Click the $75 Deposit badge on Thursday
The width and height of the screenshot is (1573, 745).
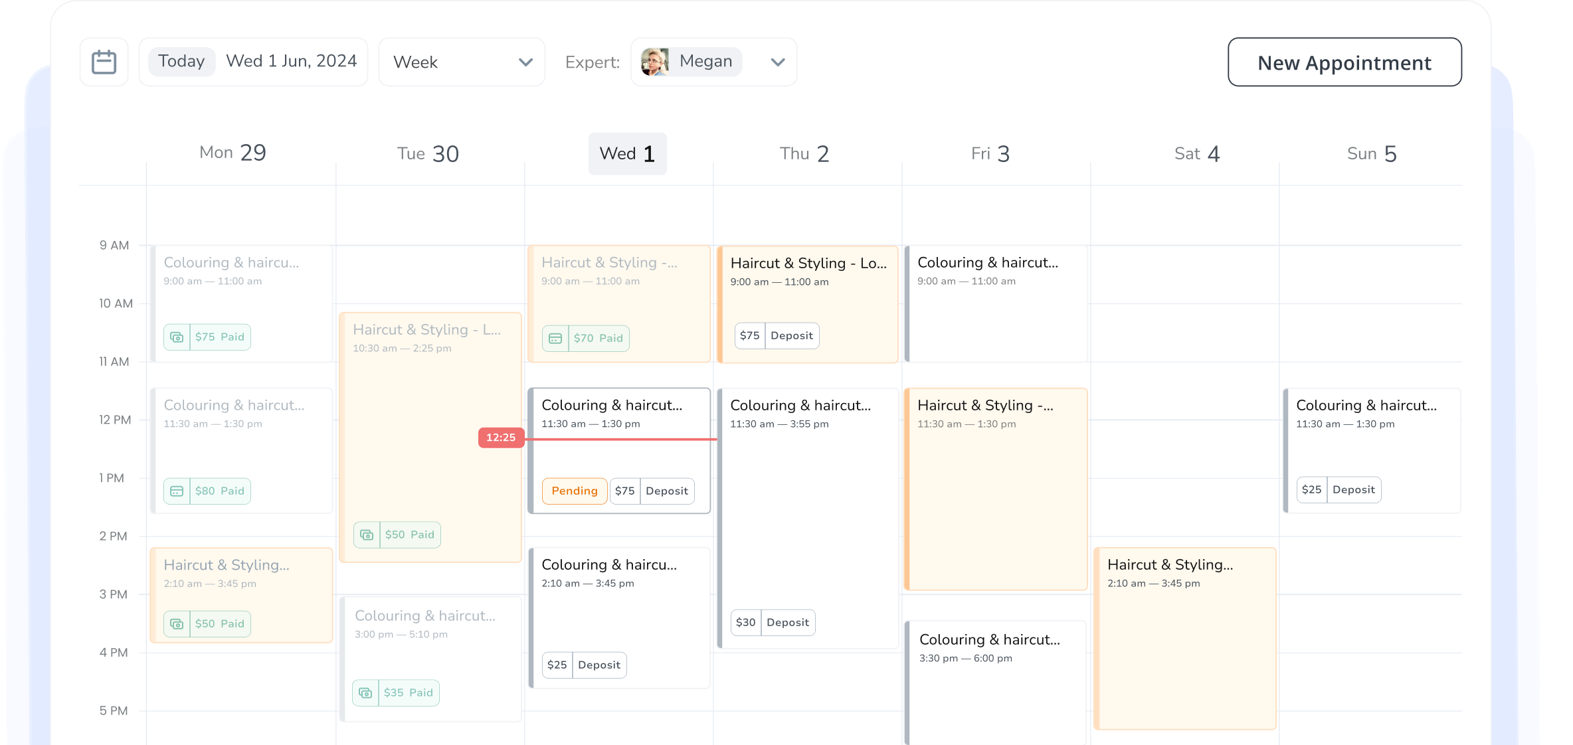(x=776, y=335)
